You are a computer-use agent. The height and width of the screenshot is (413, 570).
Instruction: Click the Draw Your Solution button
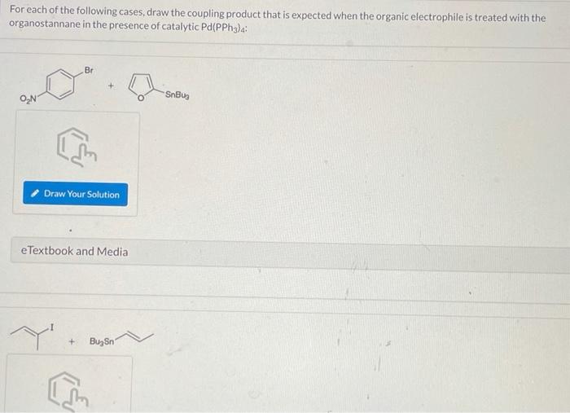pos(75,194)
